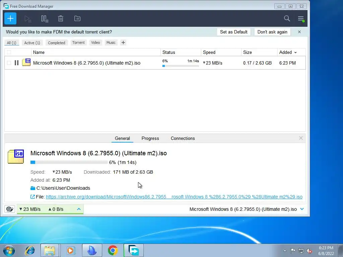This screenshot has width=343, height=257.
Task: Click the large iso icon in details panel
Action: coord(16,157)
